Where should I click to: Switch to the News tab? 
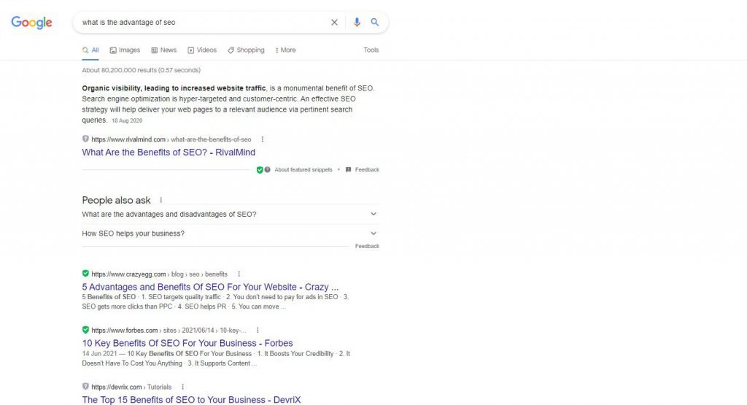pyautogui.click(x=164, y=50)
